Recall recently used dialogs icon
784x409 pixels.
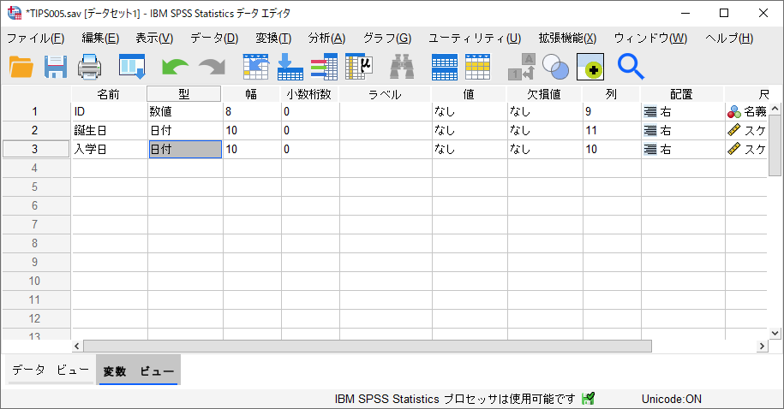pyautogui.click(x=132, y=67)
